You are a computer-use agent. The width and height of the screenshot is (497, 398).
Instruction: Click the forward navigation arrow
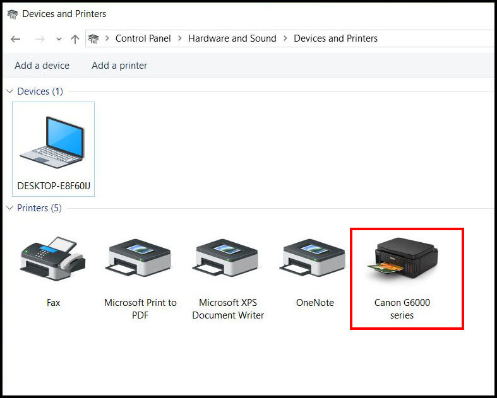click(x=40, y=39)
